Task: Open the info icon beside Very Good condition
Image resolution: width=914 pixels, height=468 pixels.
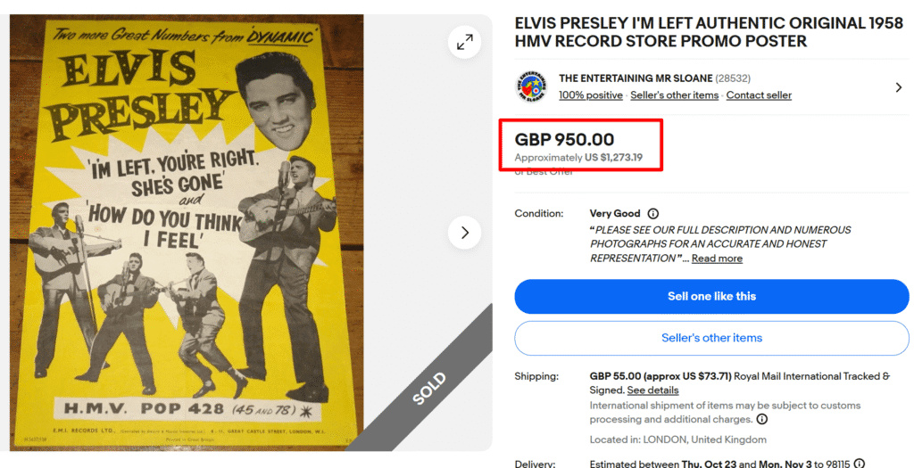Action: pyautogui.click(x=653, y=214)
